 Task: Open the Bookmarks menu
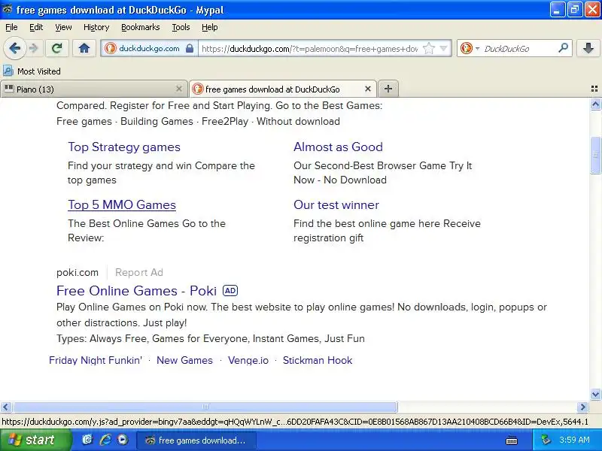click(x=141, y=27)
